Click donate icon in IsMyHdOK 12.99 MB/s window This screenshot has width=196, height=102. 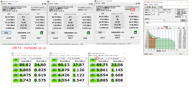(43, 4)
